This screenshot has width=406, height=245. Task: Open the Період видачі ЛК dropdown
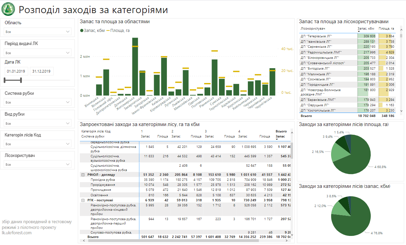(37, 53)
